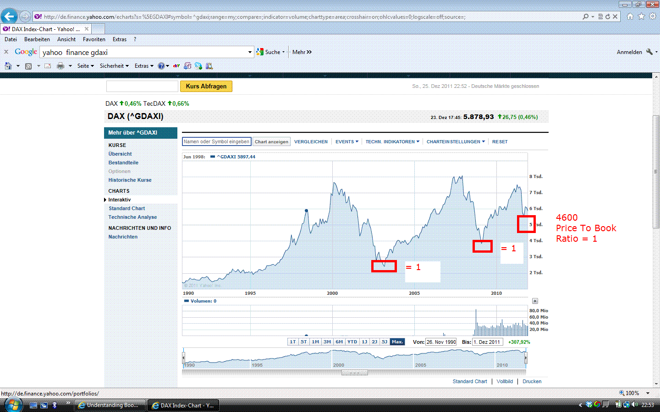Click the Google toolbar wrench settings icon
The width and height of the screenshot is (660, 412).
649,52
